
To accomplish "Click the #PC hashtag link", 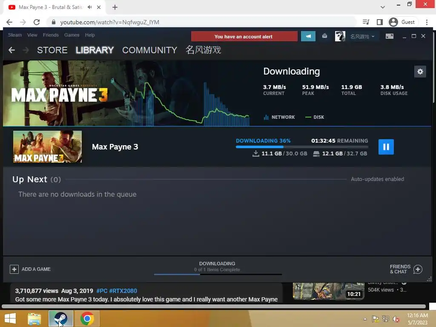I will pyautogui.click(x=101, y=291).
